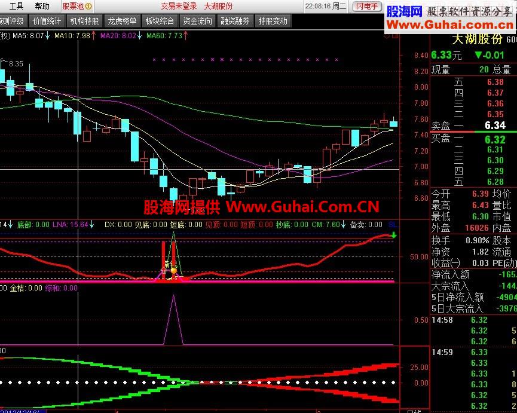Click the 25.00 axis label in bottom panel
The height and width of the screenshot is (413, 517).
pos(419,367)
